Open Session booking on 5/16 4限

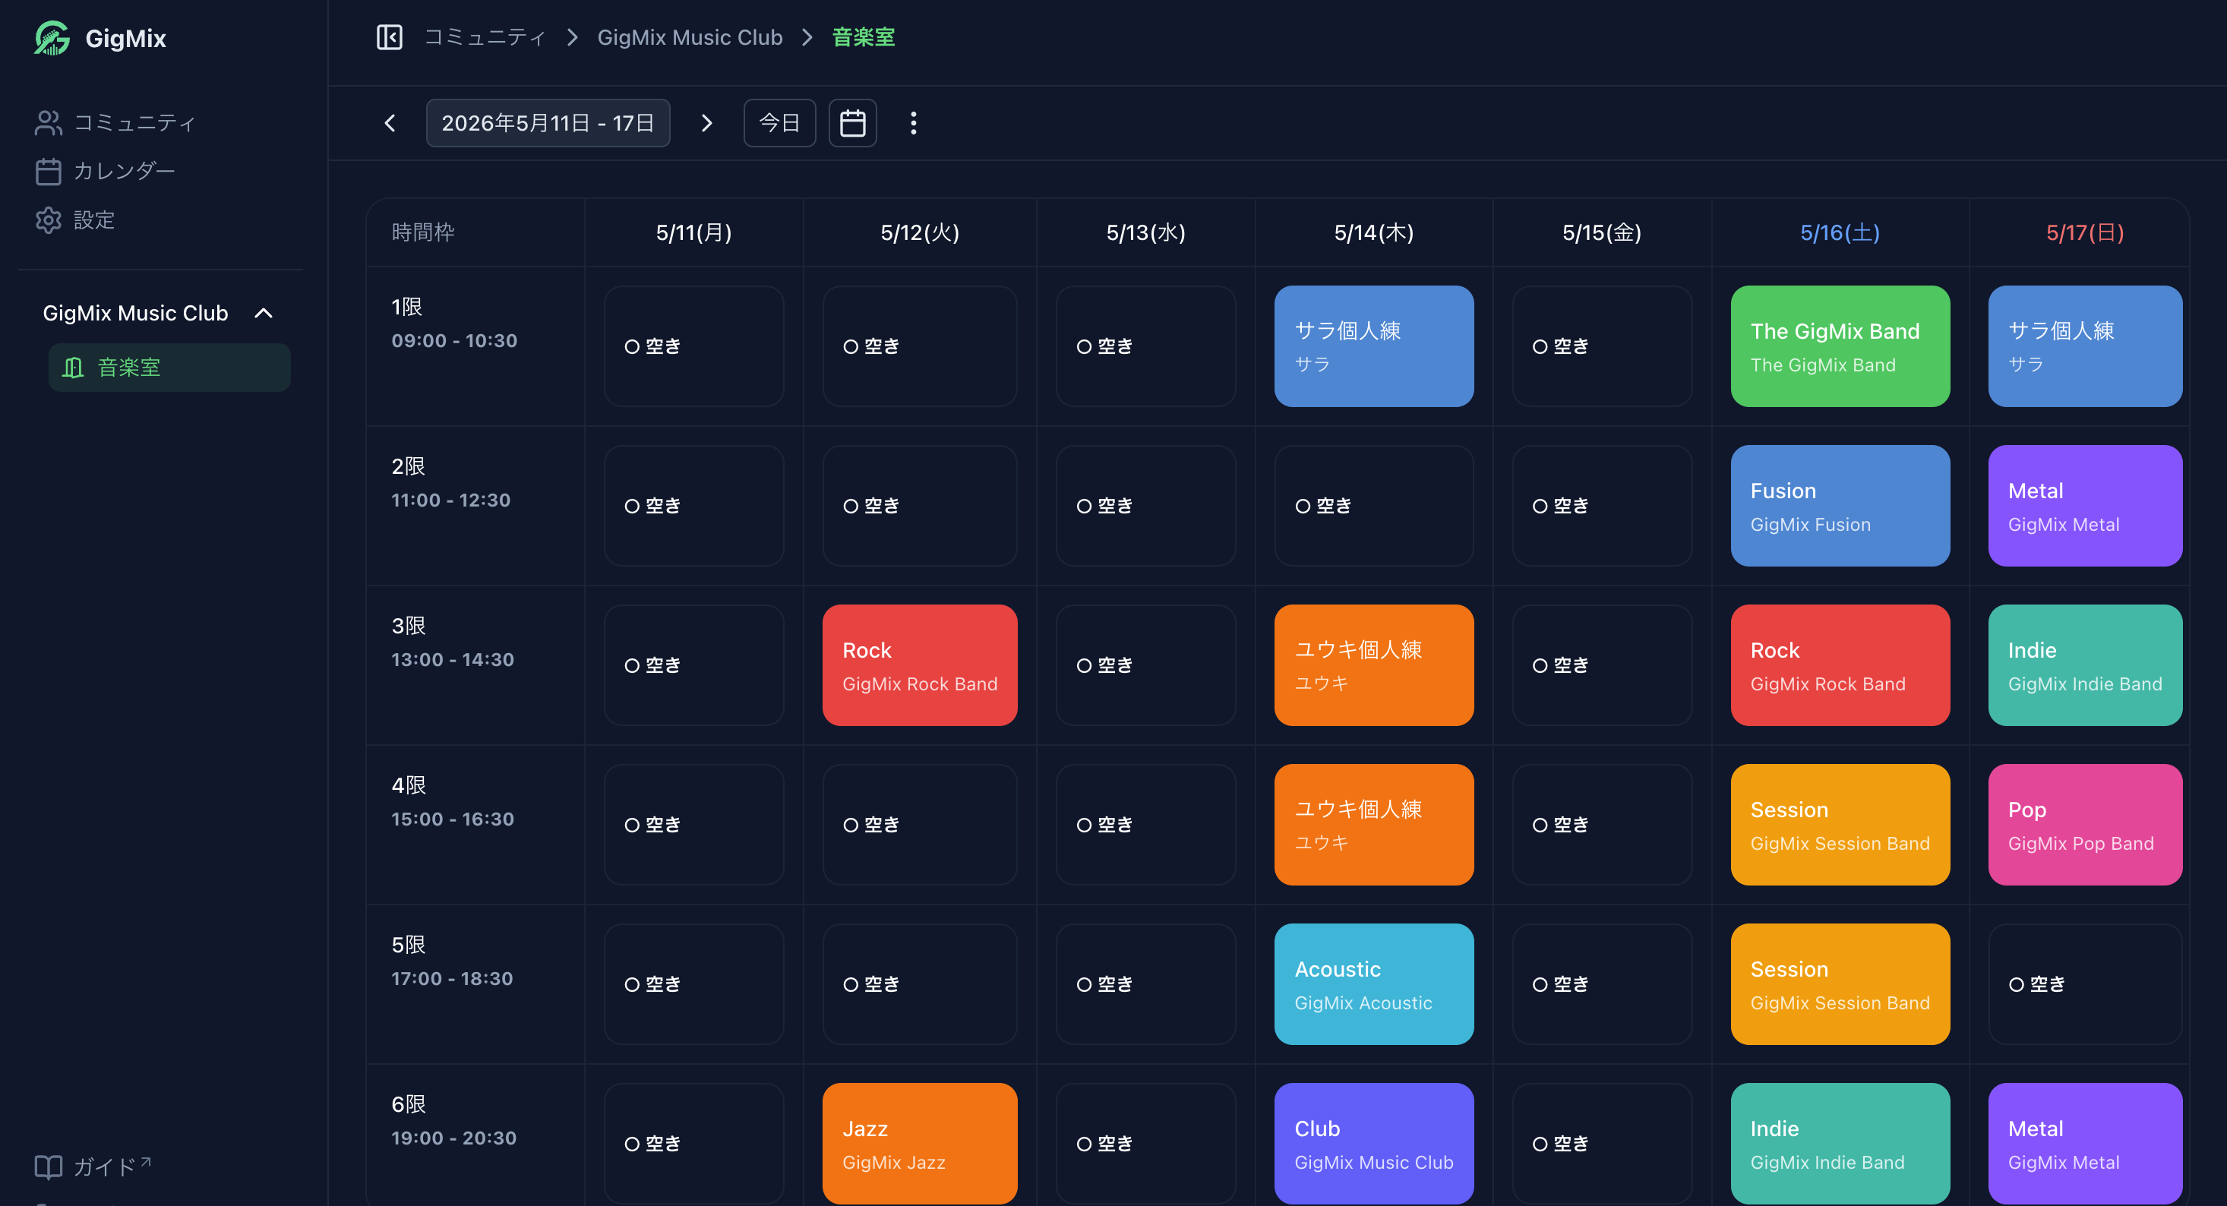[1840, 825]
